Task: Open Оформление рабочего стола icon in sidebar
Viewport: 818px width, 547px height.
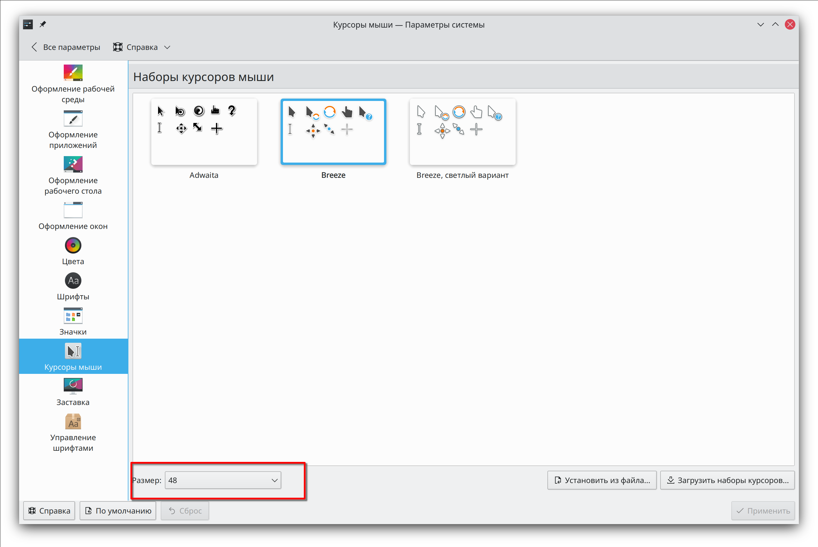Action: tap(73, 164)
